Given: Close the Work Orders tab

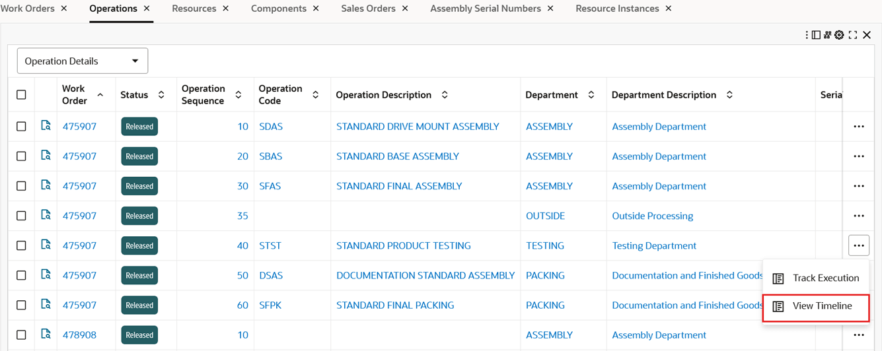Looking at the screenshot, I should 64,9.
